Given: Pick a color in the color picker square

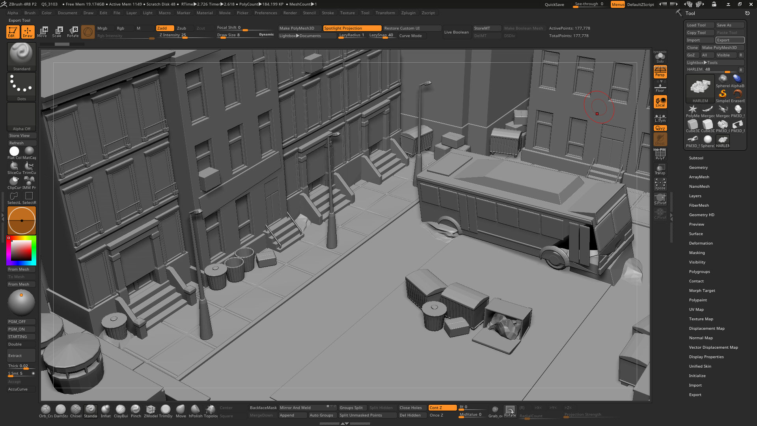Looking at the screenshot, I should tap(21, 250).
